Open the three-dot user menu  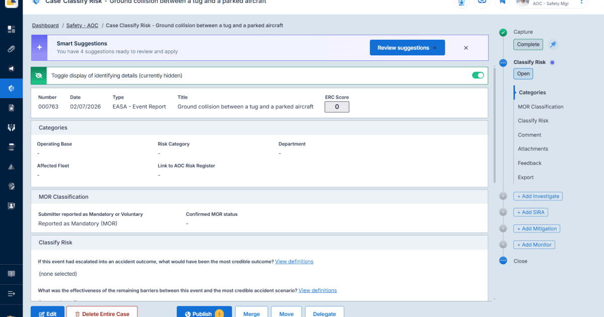(x=581, y=2)
